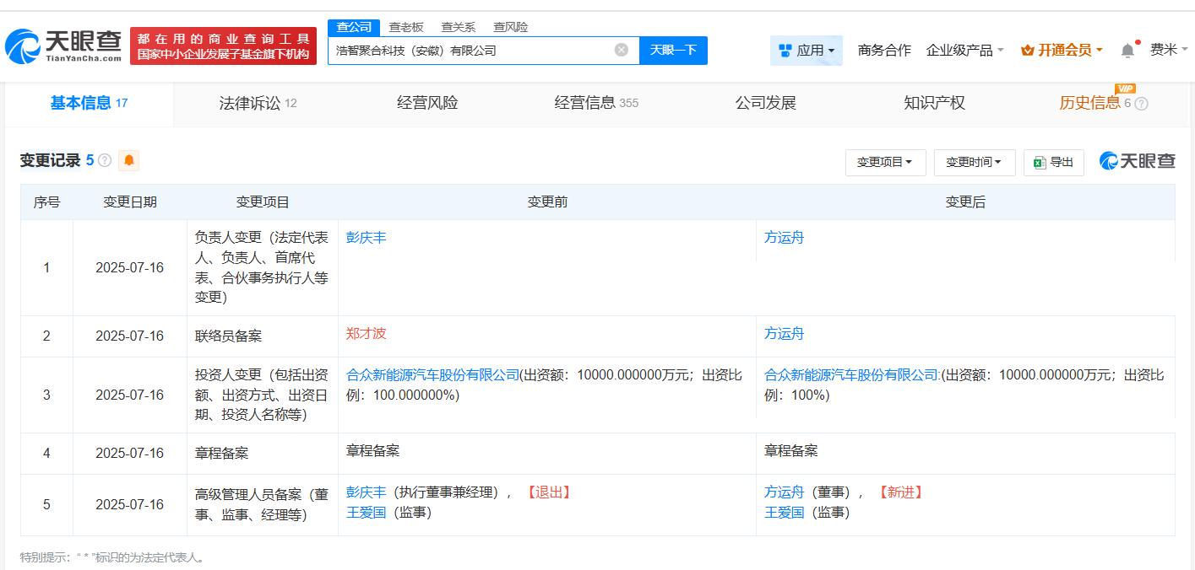Open 合众新能源汽车股份有限公司 in the 变更后 column
The height and width of the screenshot is (570, 1195).
[851, 375]
